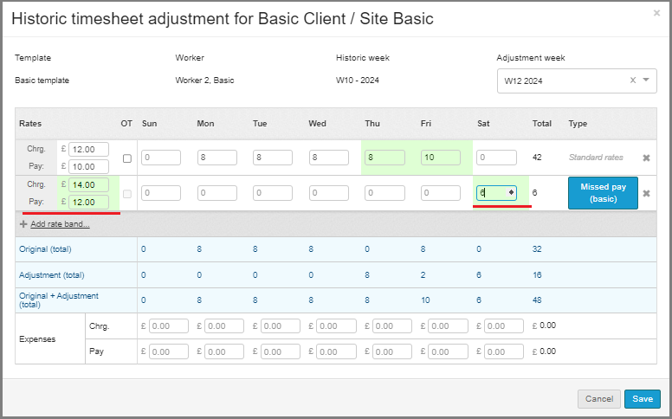Click the Add rate band link
Viewport: 672px width, 419px height.
coord(60,224)
